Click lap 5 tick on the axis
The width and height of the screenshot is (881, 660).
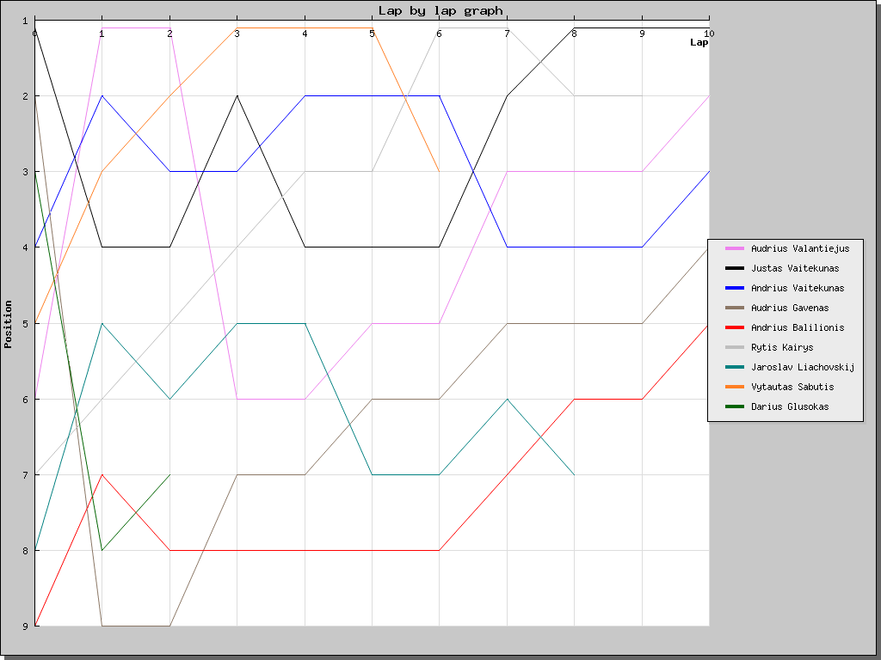(372, 34)
